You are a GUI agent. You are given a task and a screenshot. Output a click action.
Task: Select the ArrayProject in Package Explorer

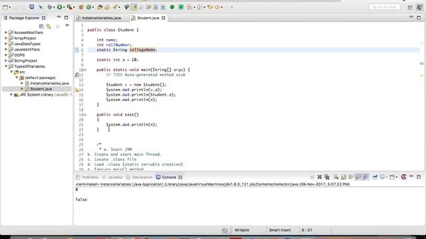click(x=25, y=39)
